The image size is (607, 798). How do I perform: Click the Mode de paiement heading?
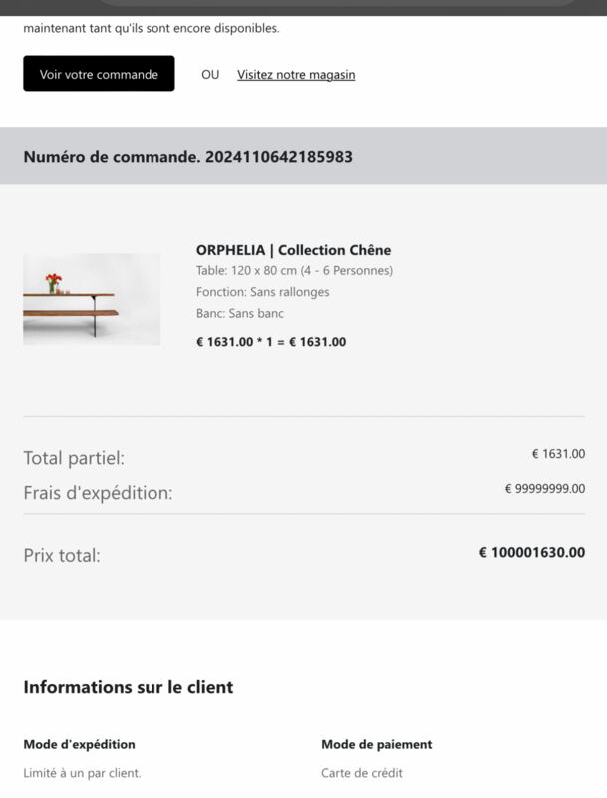[x=377, y=744]
